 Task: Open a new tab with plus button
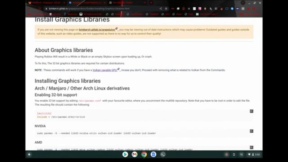point(151,3)
